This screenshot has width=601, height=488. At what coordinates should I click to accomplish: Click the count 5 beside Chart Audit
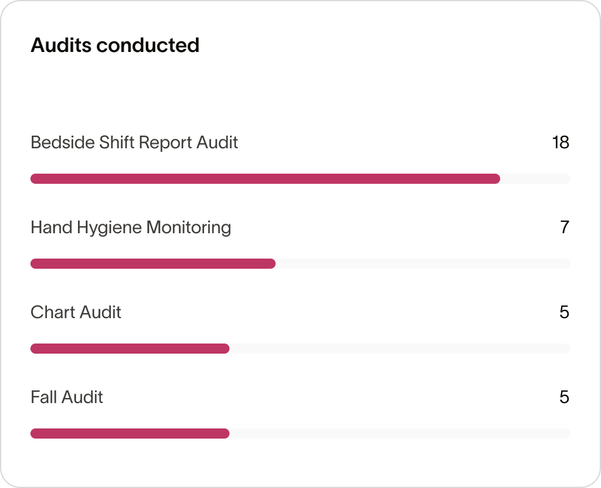565,312
